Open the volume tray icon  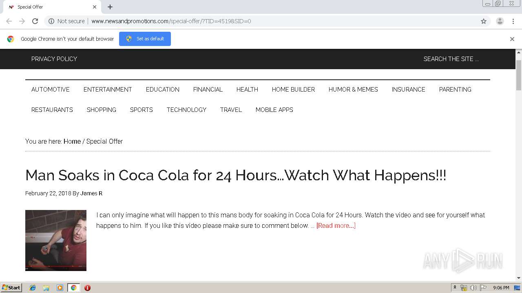pyautogui.click(x=473, y=288)
